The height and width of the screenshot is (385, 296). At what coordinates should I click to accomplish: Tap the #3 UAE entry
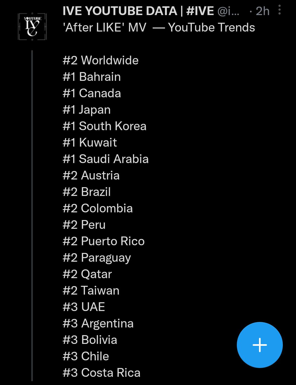84,307
